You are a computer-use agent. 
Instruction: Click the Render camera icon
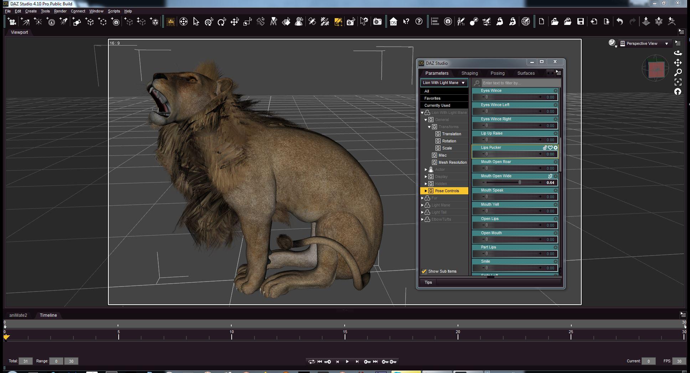377,22
